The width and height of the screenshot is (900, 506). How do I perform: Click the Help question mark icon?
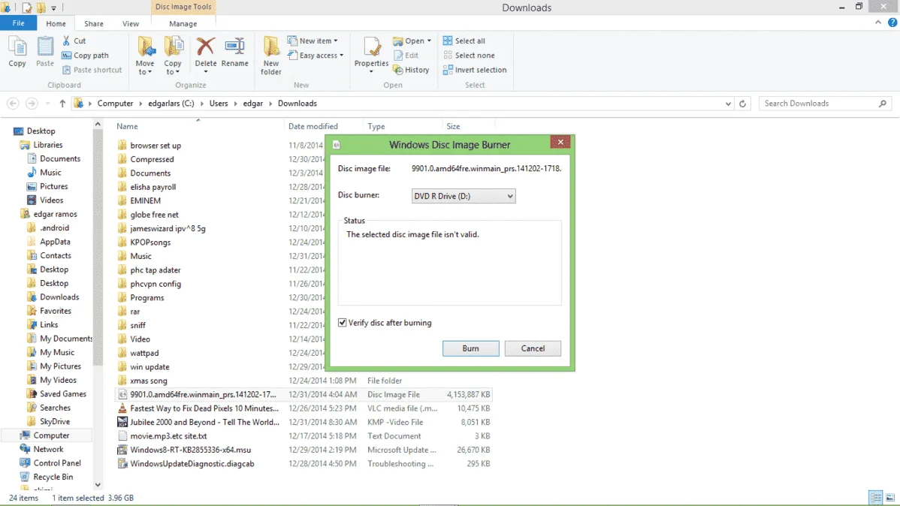pyautogui.click(x=892, y=23)
